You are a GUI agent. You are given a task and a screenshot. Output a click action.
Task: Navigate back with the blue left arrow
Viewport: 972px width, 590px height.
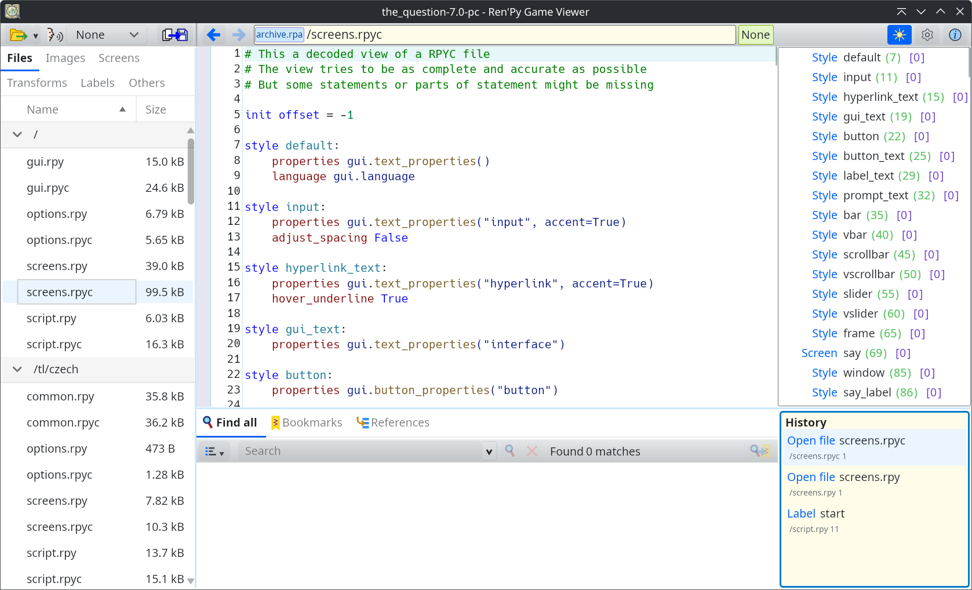[213, 35]
